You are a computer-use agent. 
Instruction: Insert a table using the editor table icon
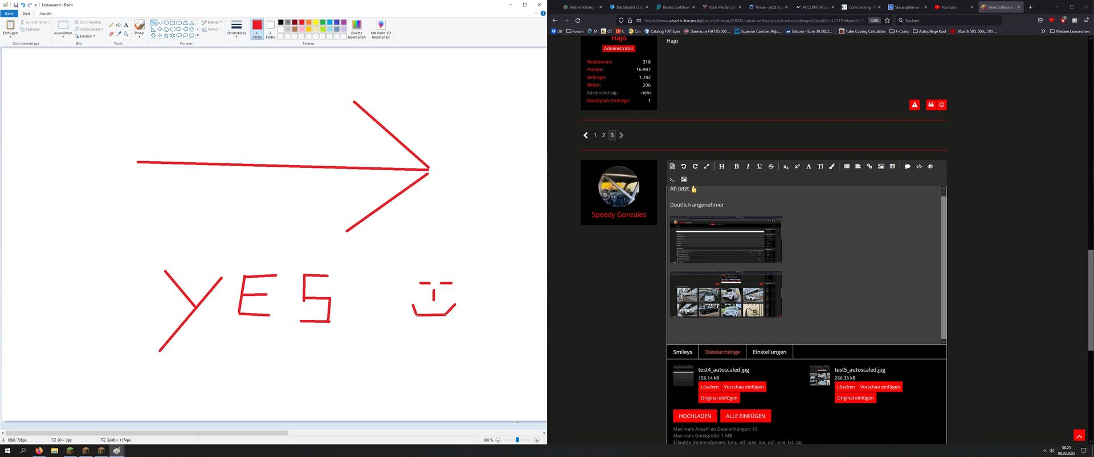tap(892, 167)
